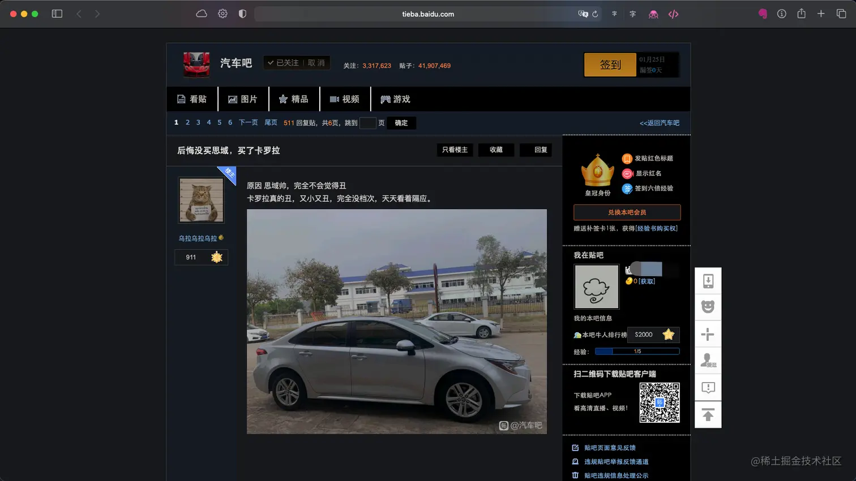Open the gear extension icon in toolbar
856x481 pixels.
coord(222,14)
